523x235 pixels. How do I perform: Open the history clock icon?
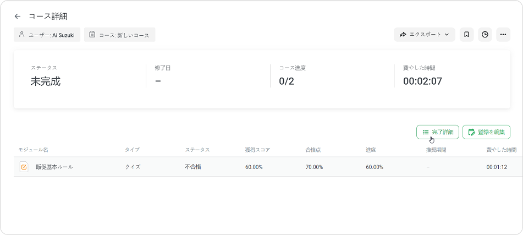485,35
